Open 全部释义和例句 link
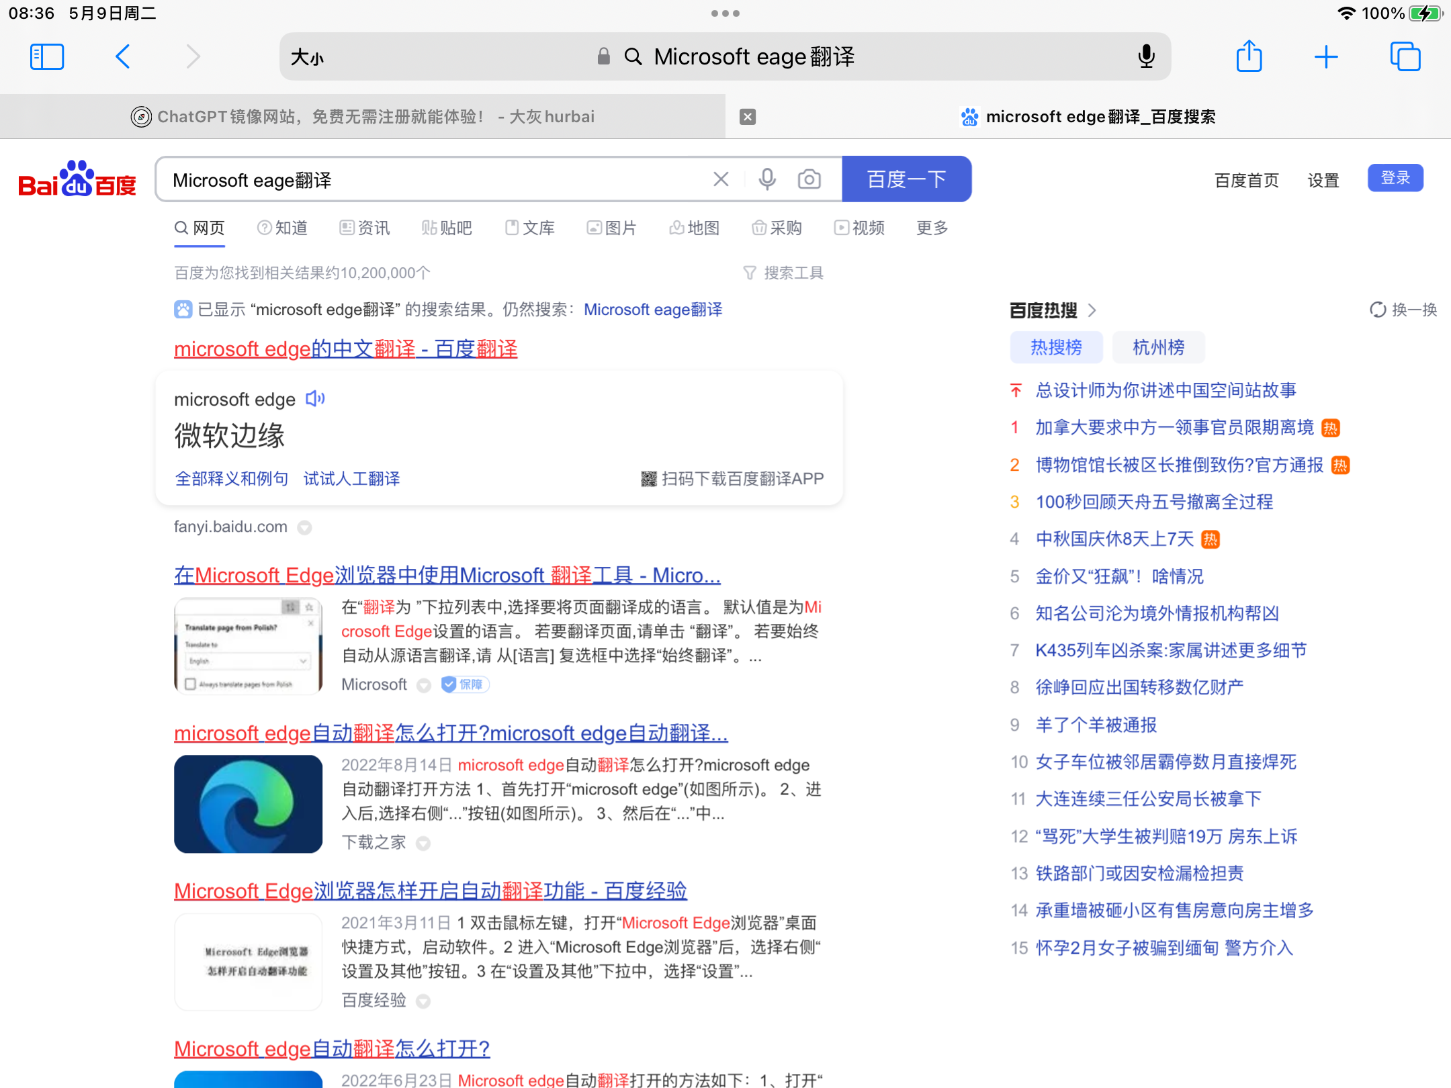 [232, 479]
